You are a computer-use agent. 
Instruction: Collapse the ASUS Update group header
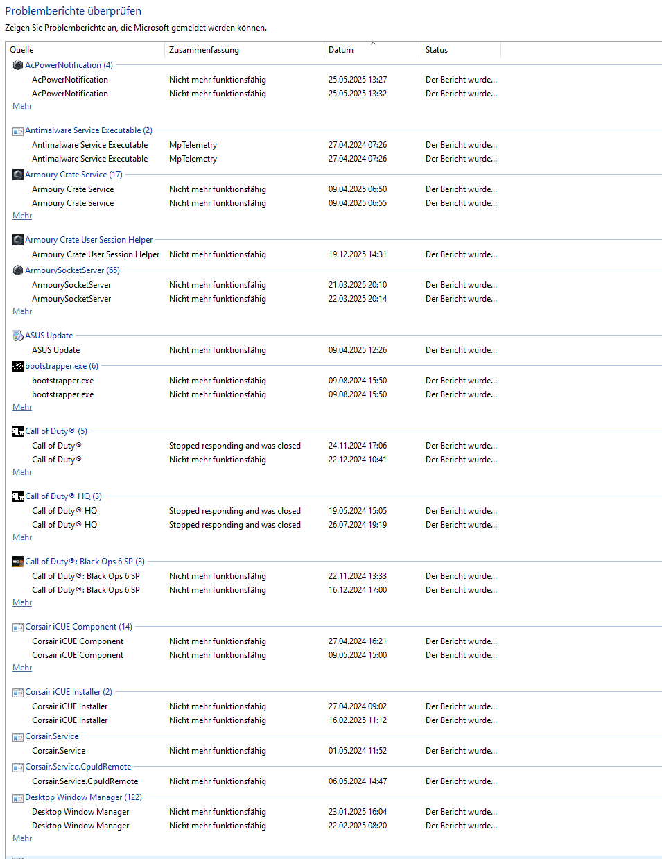coord(49,336)
